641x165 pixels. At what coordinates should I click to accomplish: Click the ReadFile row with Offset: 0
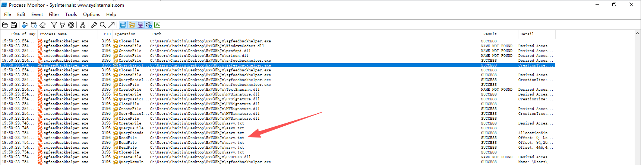(x=278, y=138)
